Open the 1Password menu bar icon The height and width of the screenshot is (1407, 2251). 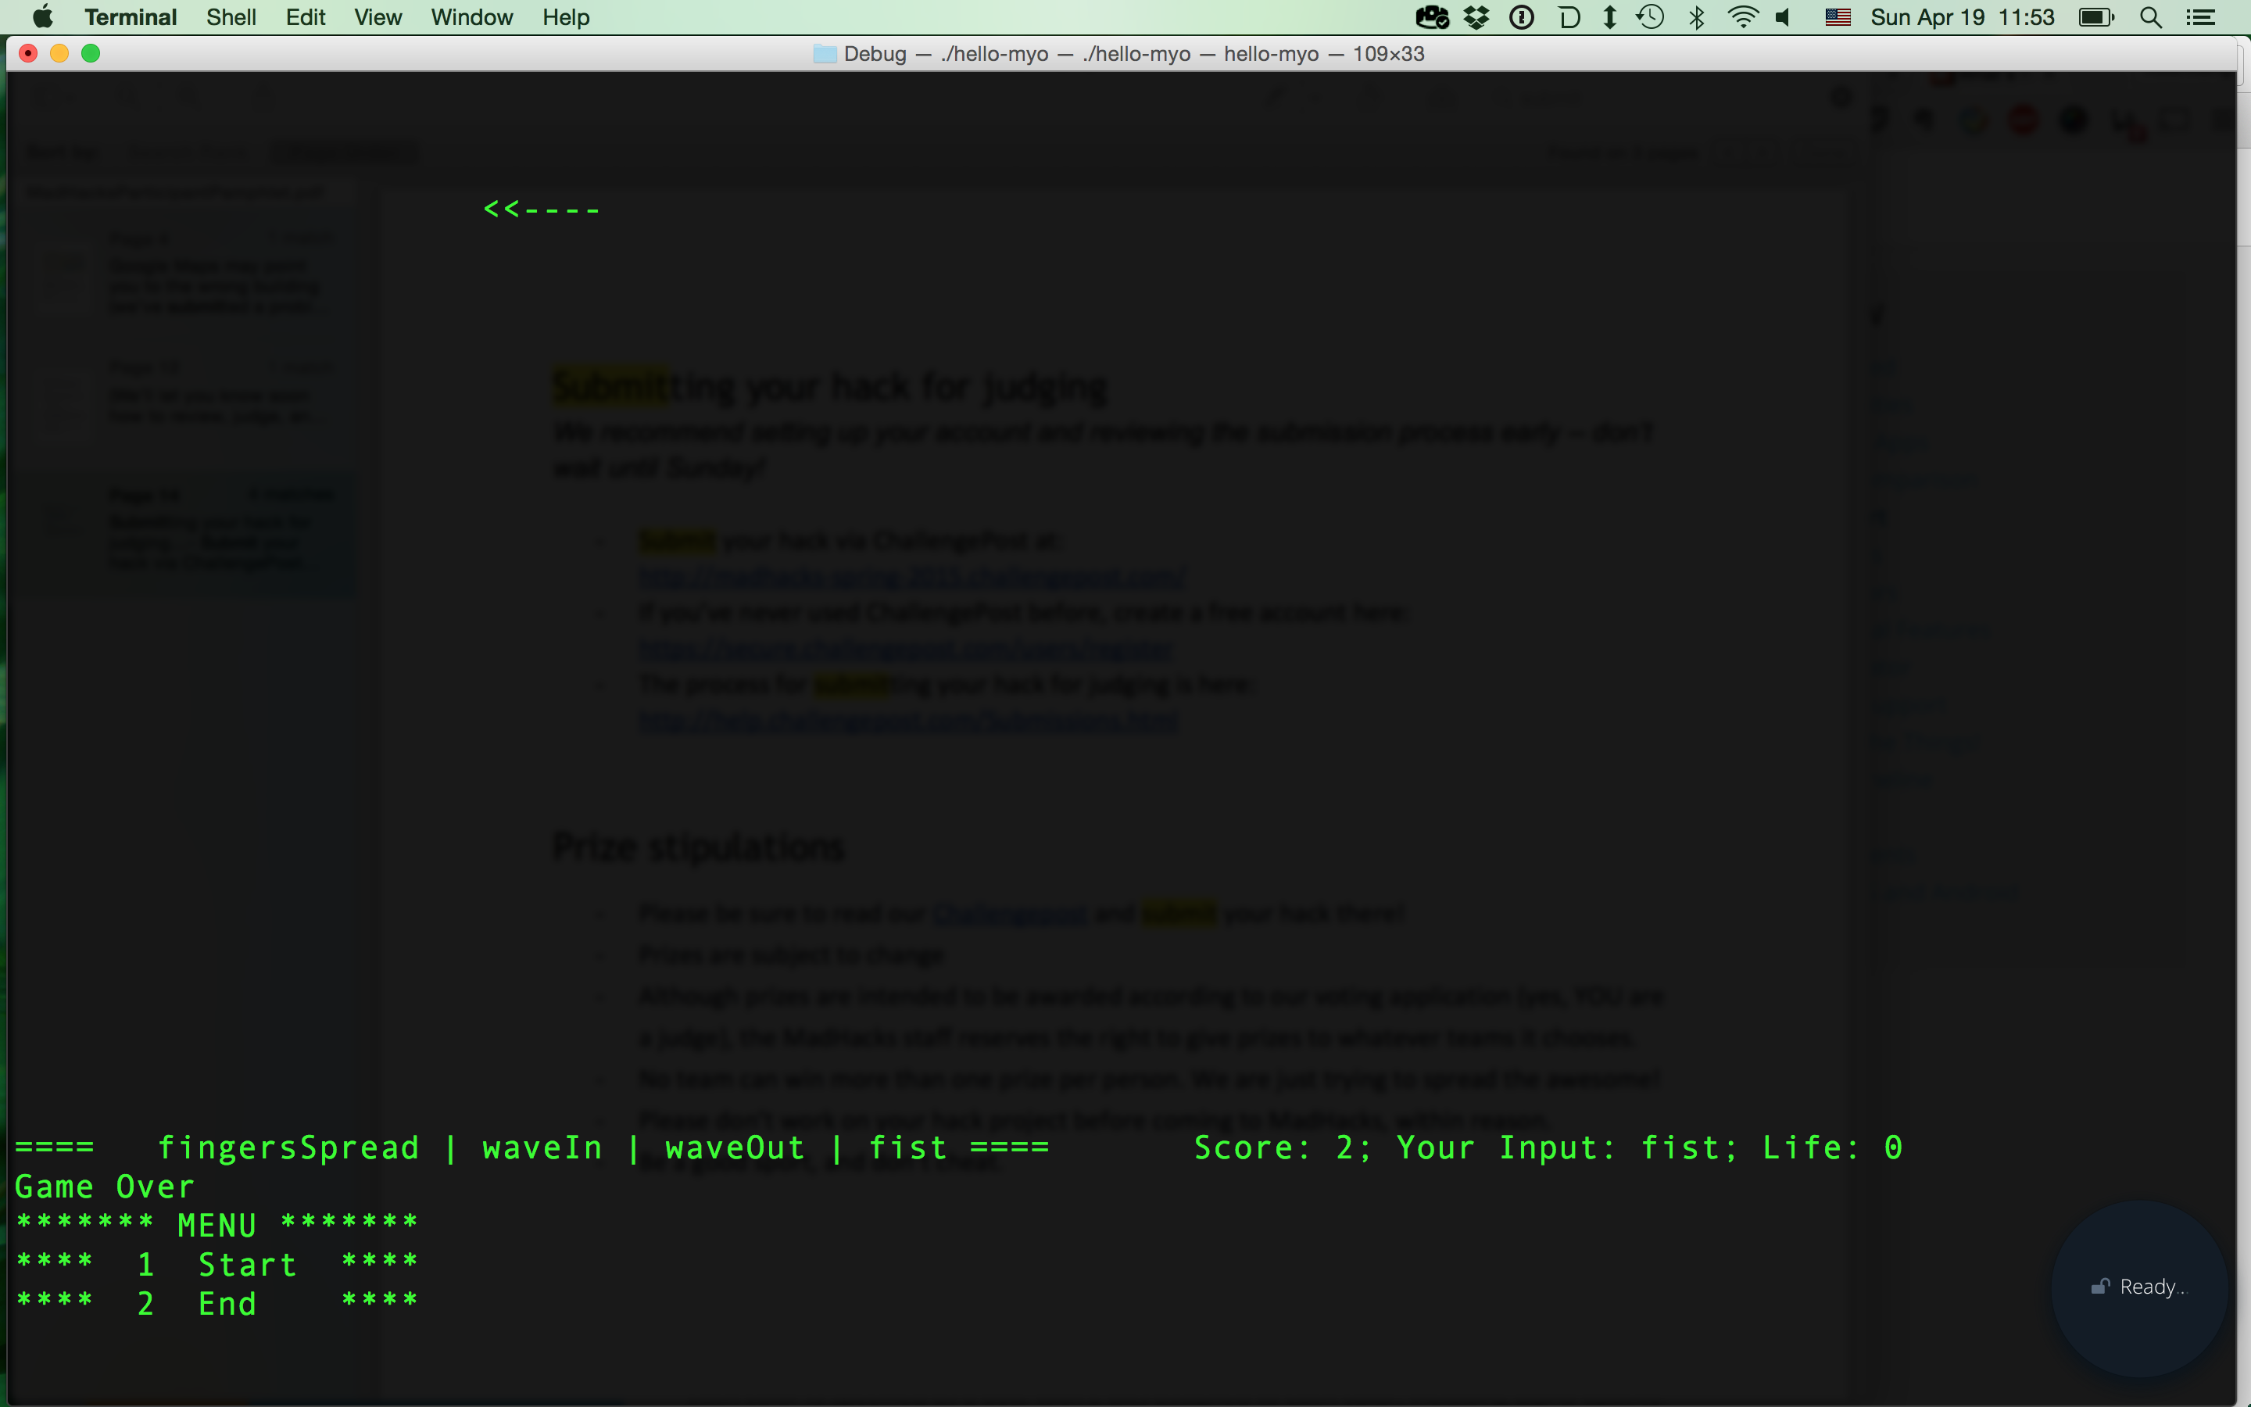coord(1522,18)
